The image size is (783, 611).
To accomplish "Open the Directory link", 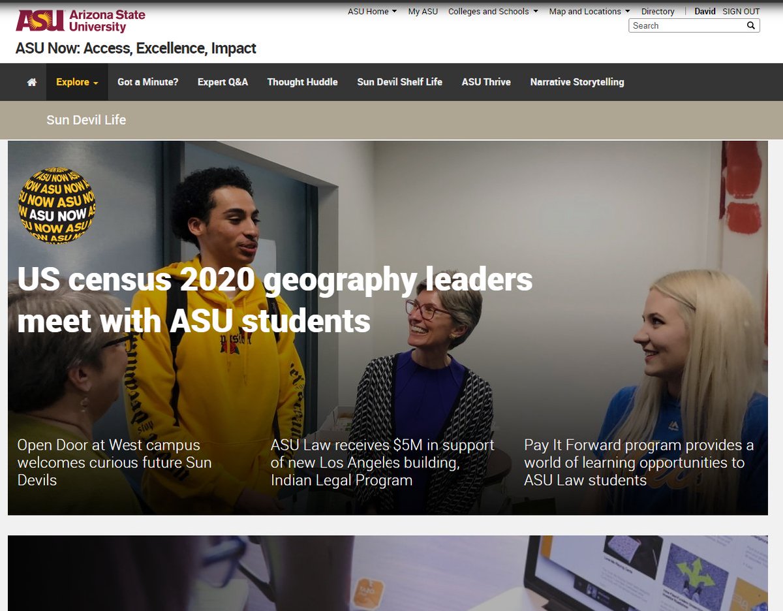I will (x=658, y=11).
